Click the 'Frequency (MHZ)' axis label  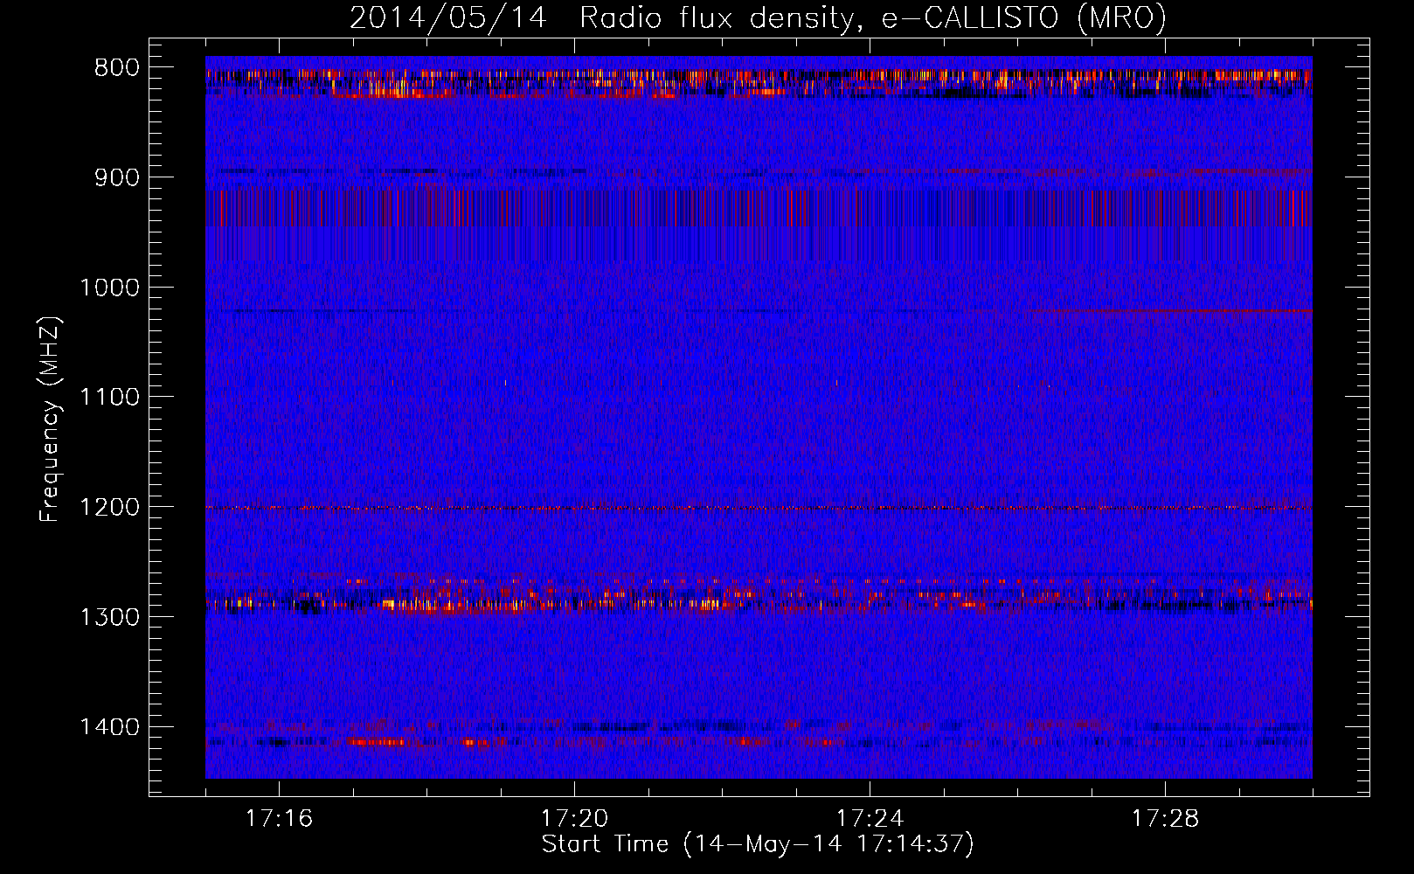[51, 420]
